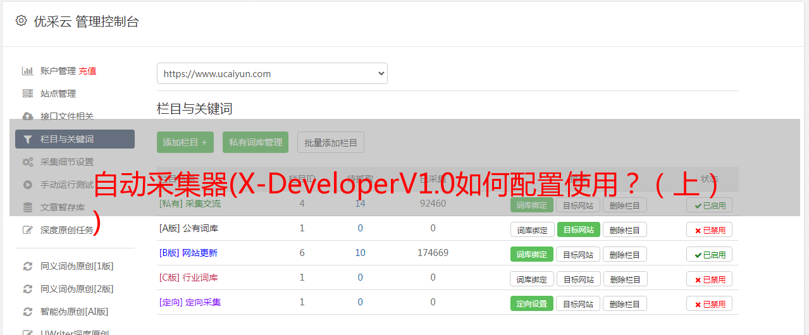The width and height of the screenshot is (809, 335).
Task: Click green 目标网站 in 公有词库 row
Action: [578, 229]
